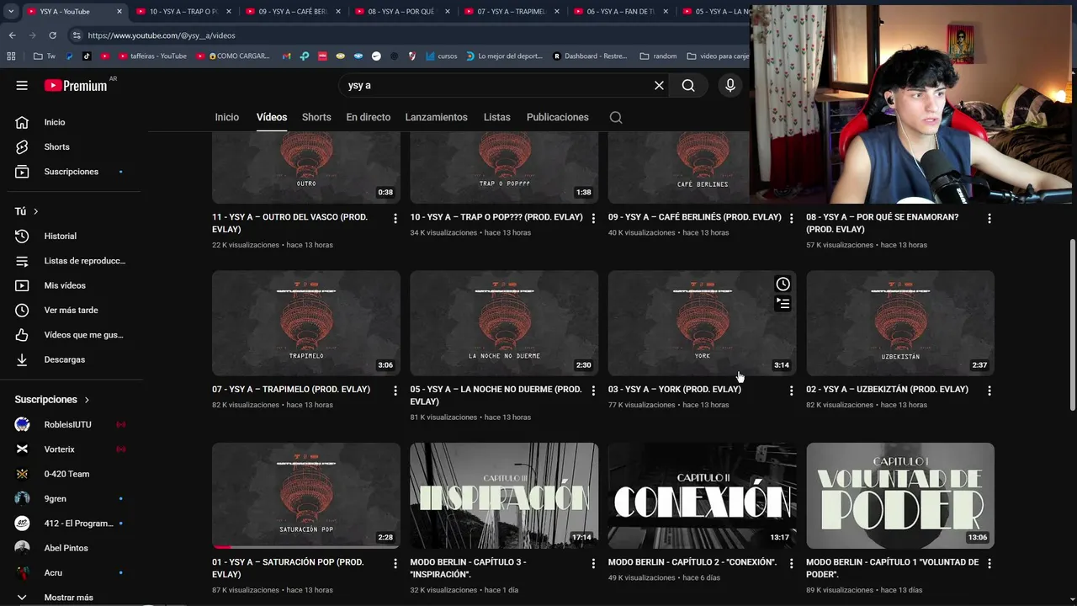Go to YouTube Premium home logo

[76, 85]
